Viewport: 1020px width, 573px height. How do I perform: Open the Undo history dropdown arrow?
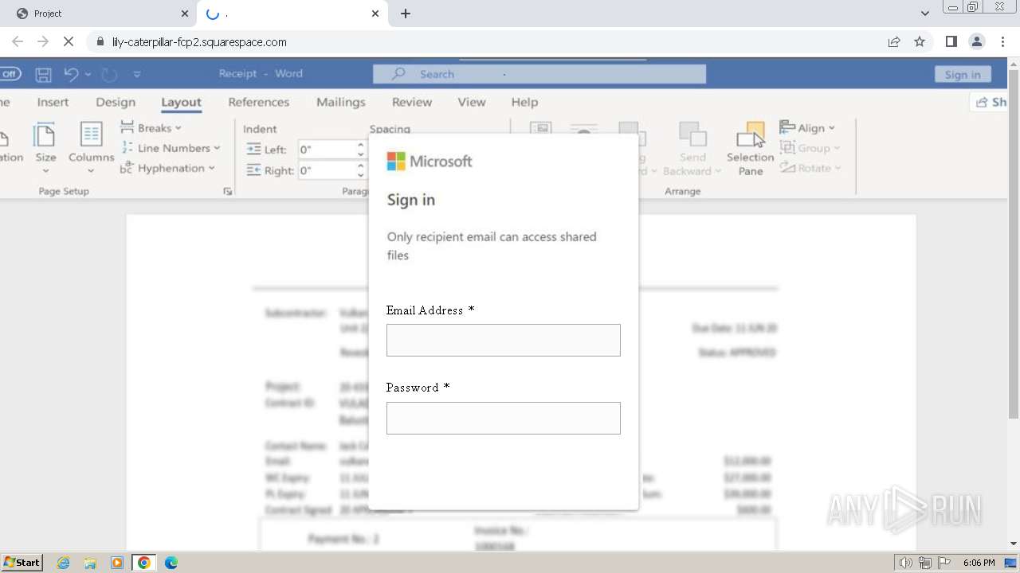click(88, 74)
